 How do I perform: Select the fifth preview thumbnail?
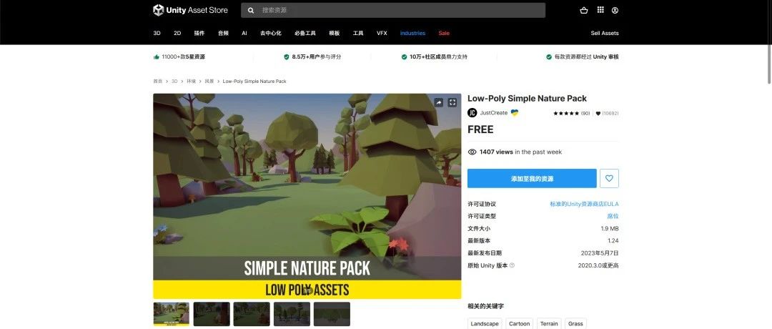pyautogui.click(x=332, y=314)
